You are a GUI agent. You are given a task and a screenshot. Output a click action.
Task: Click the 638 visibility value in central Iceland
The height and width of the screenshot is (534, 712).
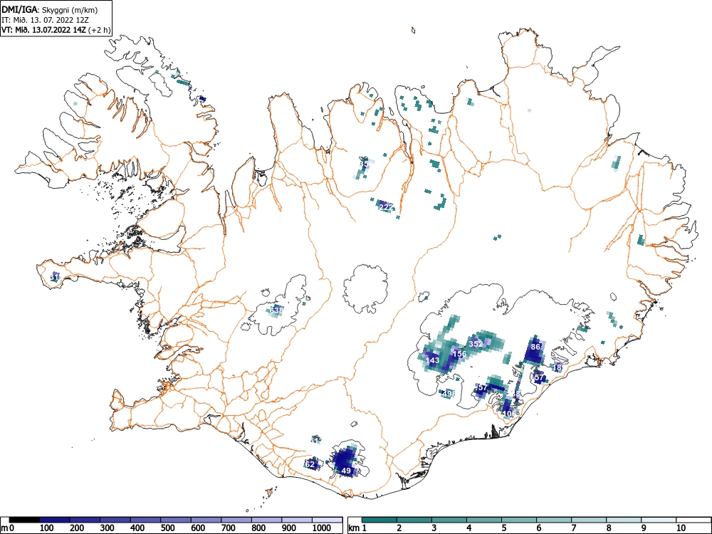coord(276,310)
